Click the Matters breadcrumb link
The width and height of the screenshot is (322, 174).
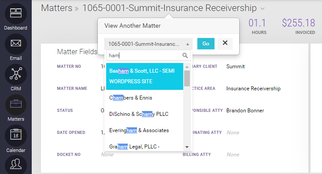[57, 8]
